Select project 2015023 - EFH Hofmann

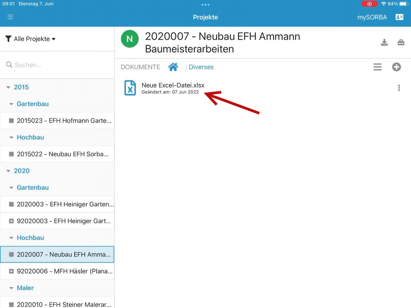click(61, 121)
